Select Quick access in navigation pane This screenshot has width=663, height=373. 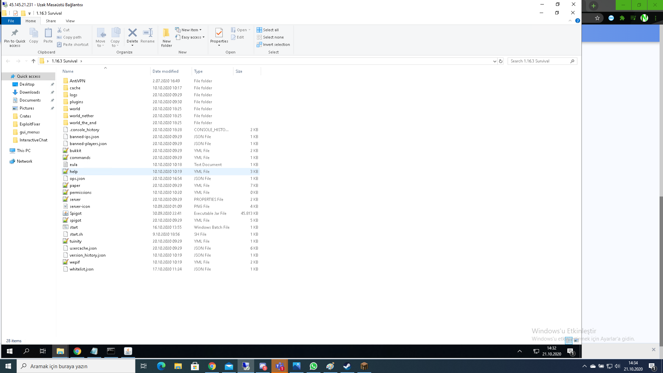(x=29, y=76)
